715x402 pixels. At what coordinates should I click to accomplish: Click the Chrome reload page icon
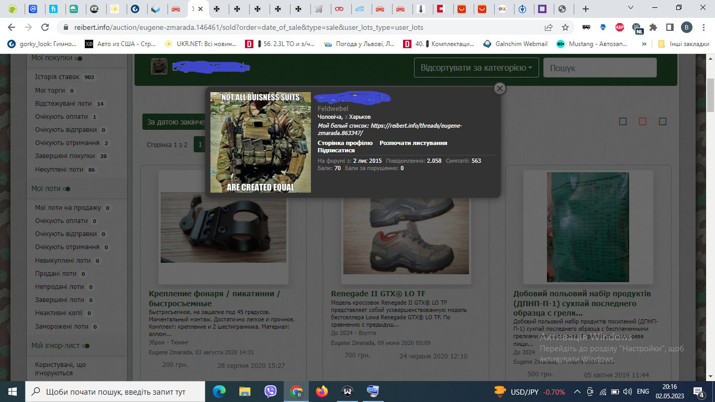45,27
